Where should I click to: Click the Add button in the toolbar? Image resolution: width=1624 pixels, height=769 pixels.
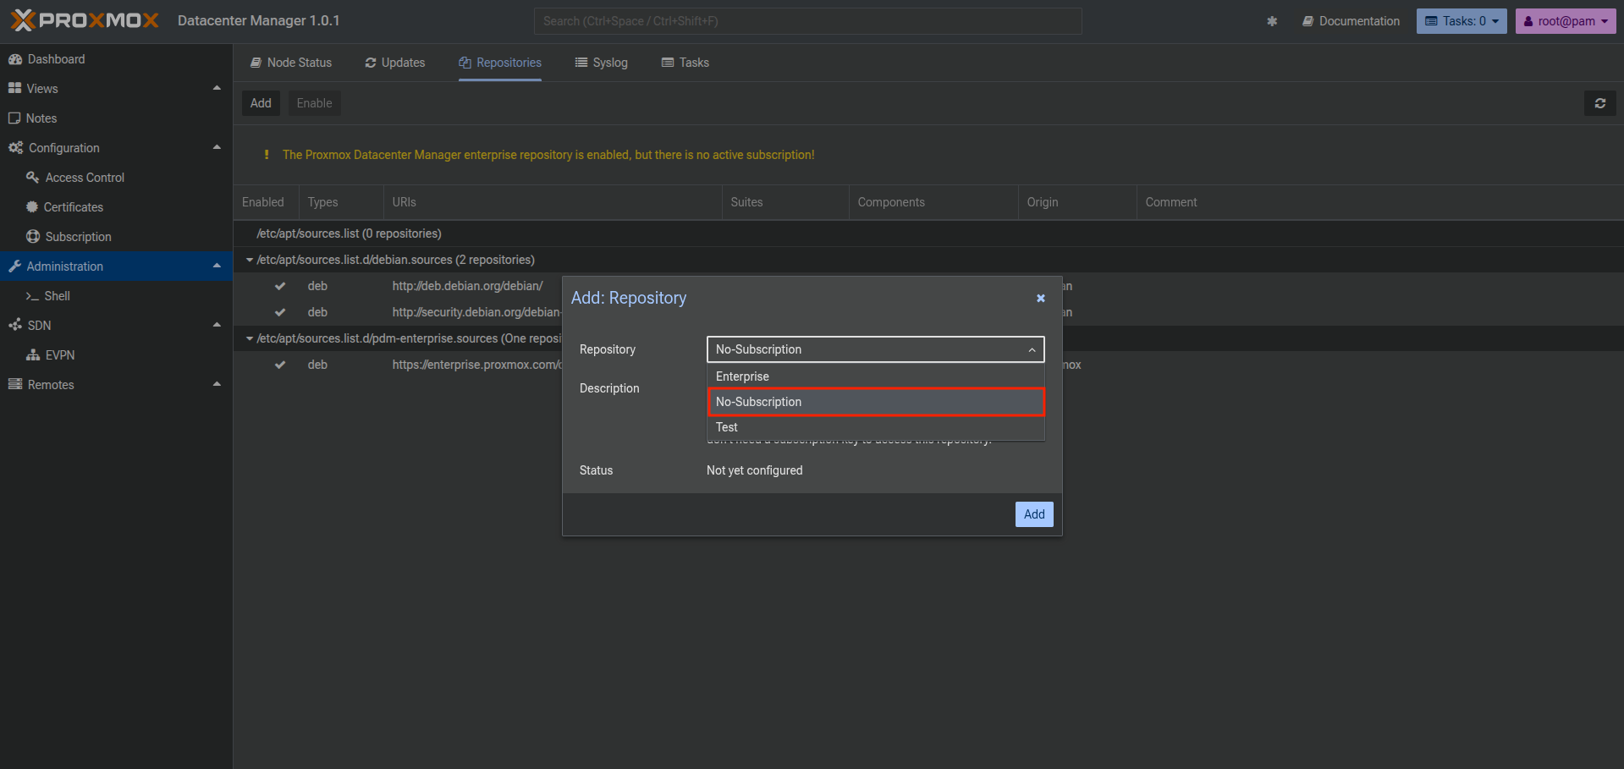[x=261, y=103]
